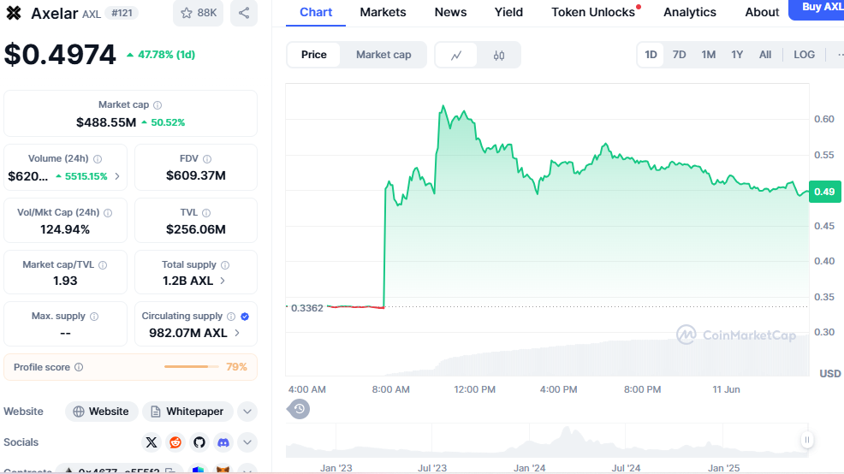Expand the Website links dropdown chevron

(247, 412)
